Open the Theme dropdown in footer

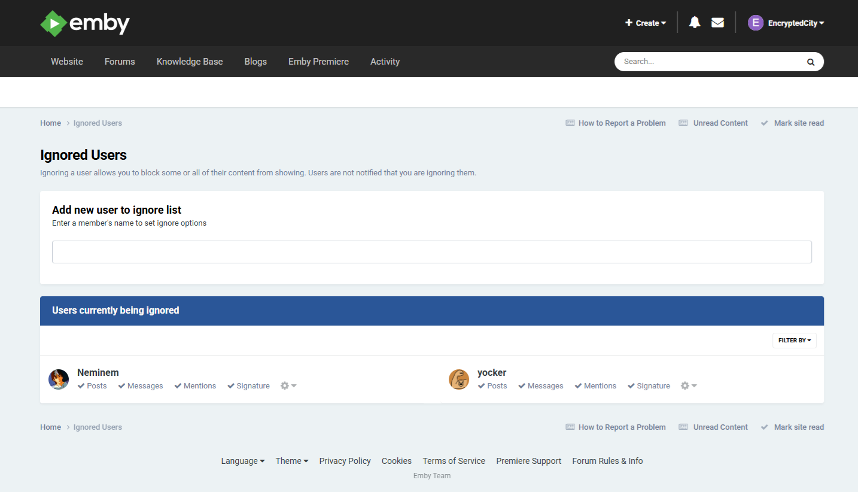click(x=292, y=461)
